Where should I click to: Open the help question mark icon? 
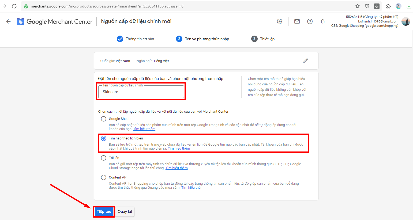click(x=310, y=21)
